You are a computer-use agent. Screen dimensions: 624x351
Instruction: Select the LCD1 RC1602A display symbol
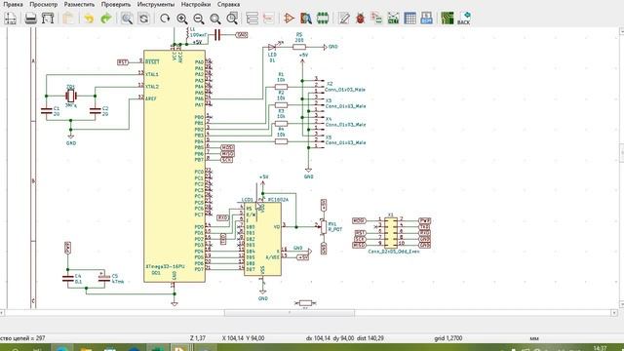[x=262, y=239]
